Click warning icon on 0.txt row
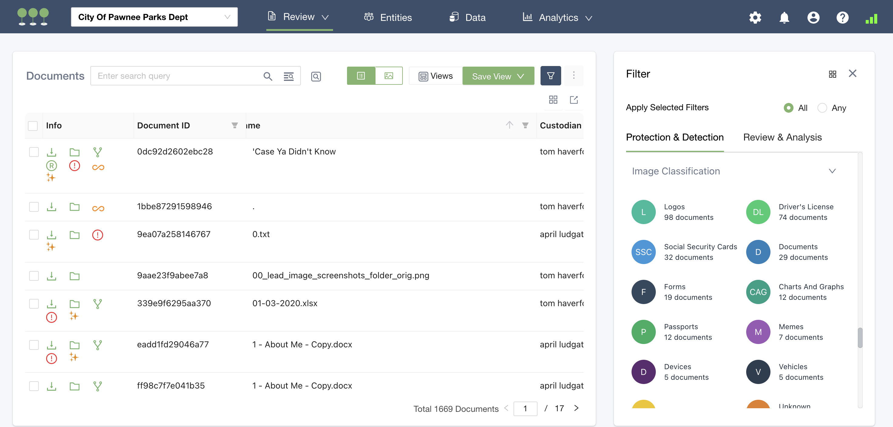Screen dimensions: 893x427 pos(97,235)
